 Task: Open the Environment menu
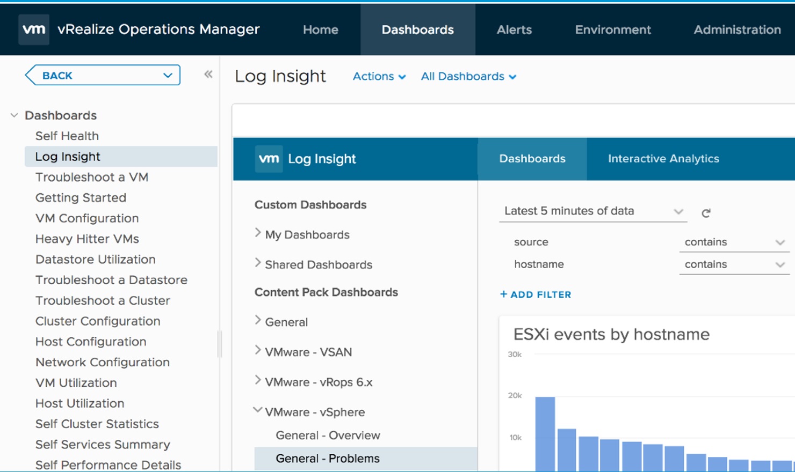point(613,29)
